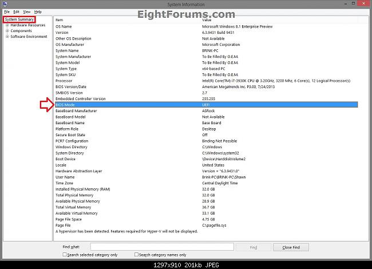This screenshot has width=372, height=269.
Task: Enable Search selected category only checkbox
Action: point(65,254)
